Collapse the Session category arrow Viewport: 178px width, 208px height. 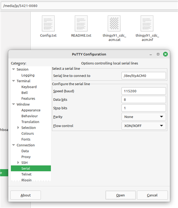pyautogui.click(x=13, y=69)
